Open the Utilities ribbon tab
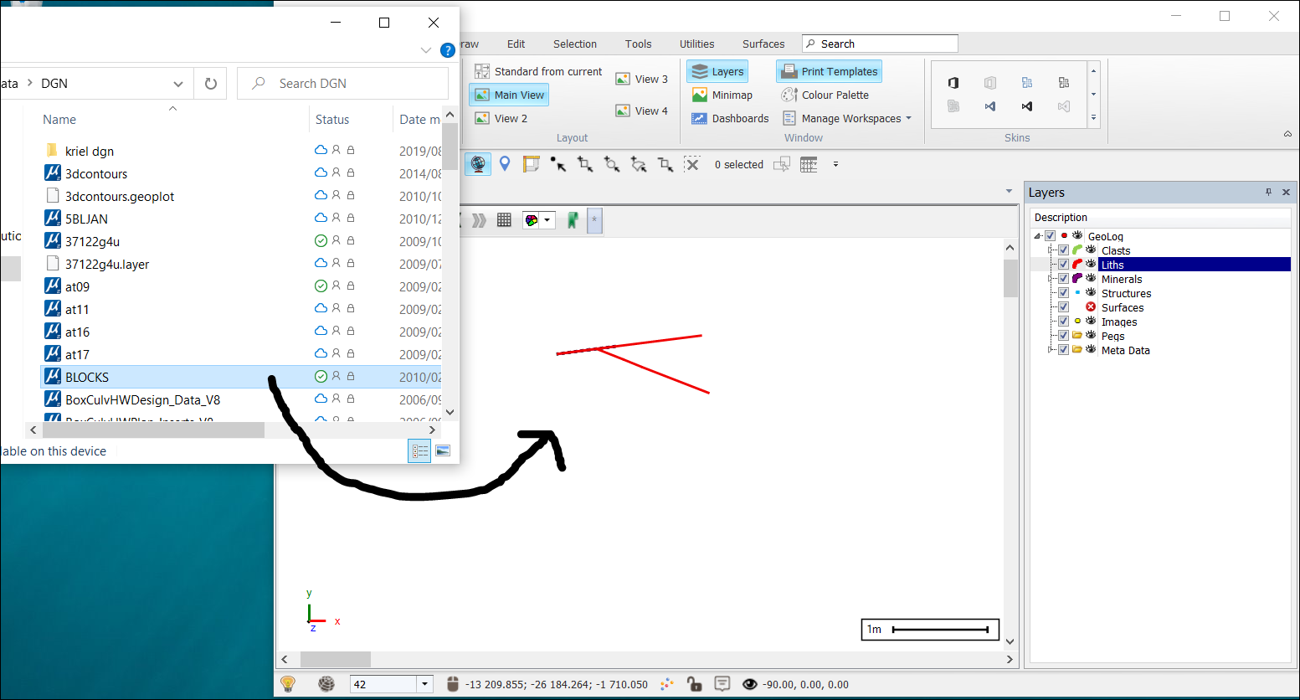Image resolution: width=1300 pixels, height=700 pixels. (696, 44)
